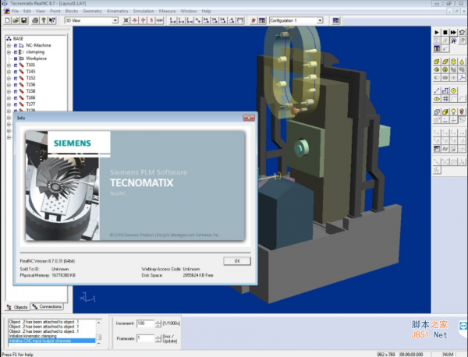Viewport: 468px width, 357px height.
Task: Switch to wireframe display mode
Action: point(437,111)
